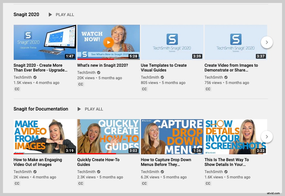The image size is (285, 196).
Task: Click the How to Capture Drop Down Menus thumbnail
Action: coord(172,136)
